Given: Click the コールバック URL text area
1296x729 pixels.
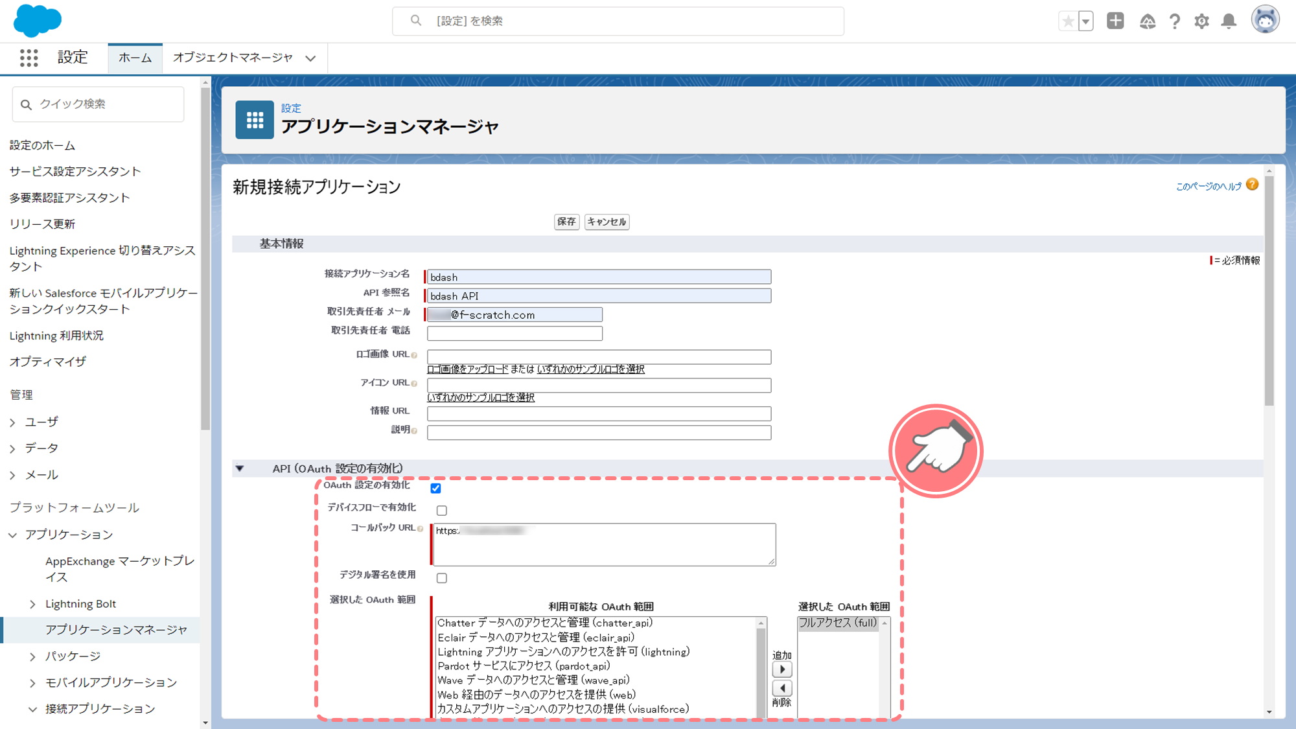Looking at the screenshot, I should (x=604, y=544).
